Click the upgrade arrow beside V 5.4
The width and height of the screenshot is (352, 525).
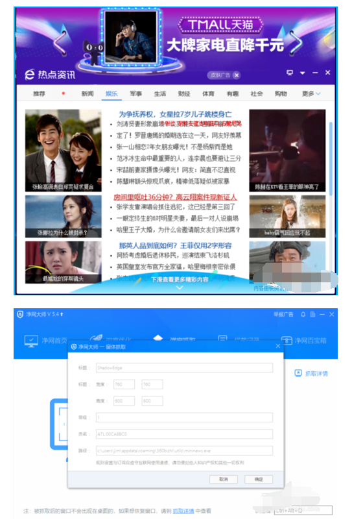point(62,314)
